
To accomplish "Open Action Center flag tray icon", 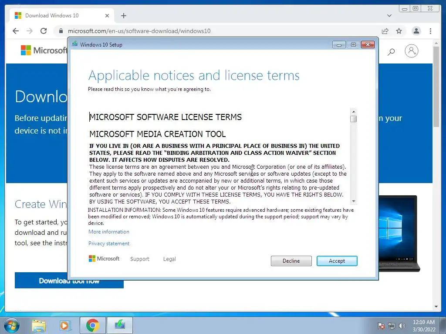I will (x=381, y=326).
